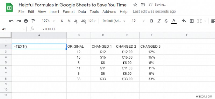Image resolution: width=215 pixels, height=99 pixels.
Task: Click the ORIGINAL header cell
Action: [78, 47]
